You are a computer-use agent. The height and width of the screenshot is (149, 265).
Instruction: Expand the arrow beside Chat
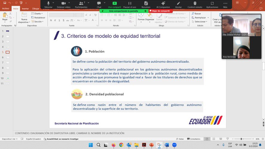tap(104, 3)
